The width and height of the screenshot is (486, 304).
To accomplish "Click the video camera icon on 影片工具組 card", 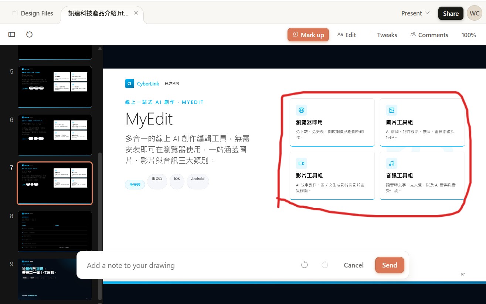I will click(301, 163).
